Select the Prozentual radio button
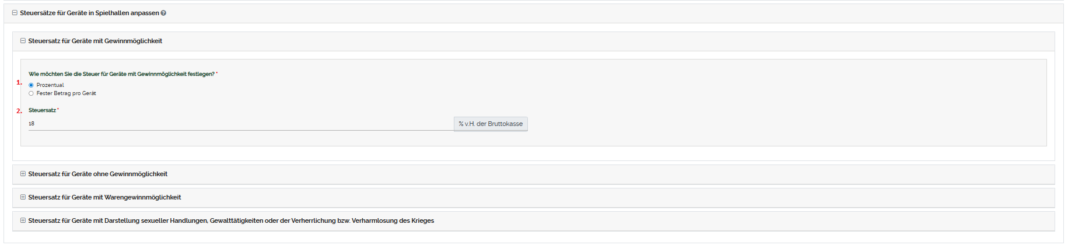Image resolution: width=1068 pixels, height=245 pixels. click(x=31, y=85)
